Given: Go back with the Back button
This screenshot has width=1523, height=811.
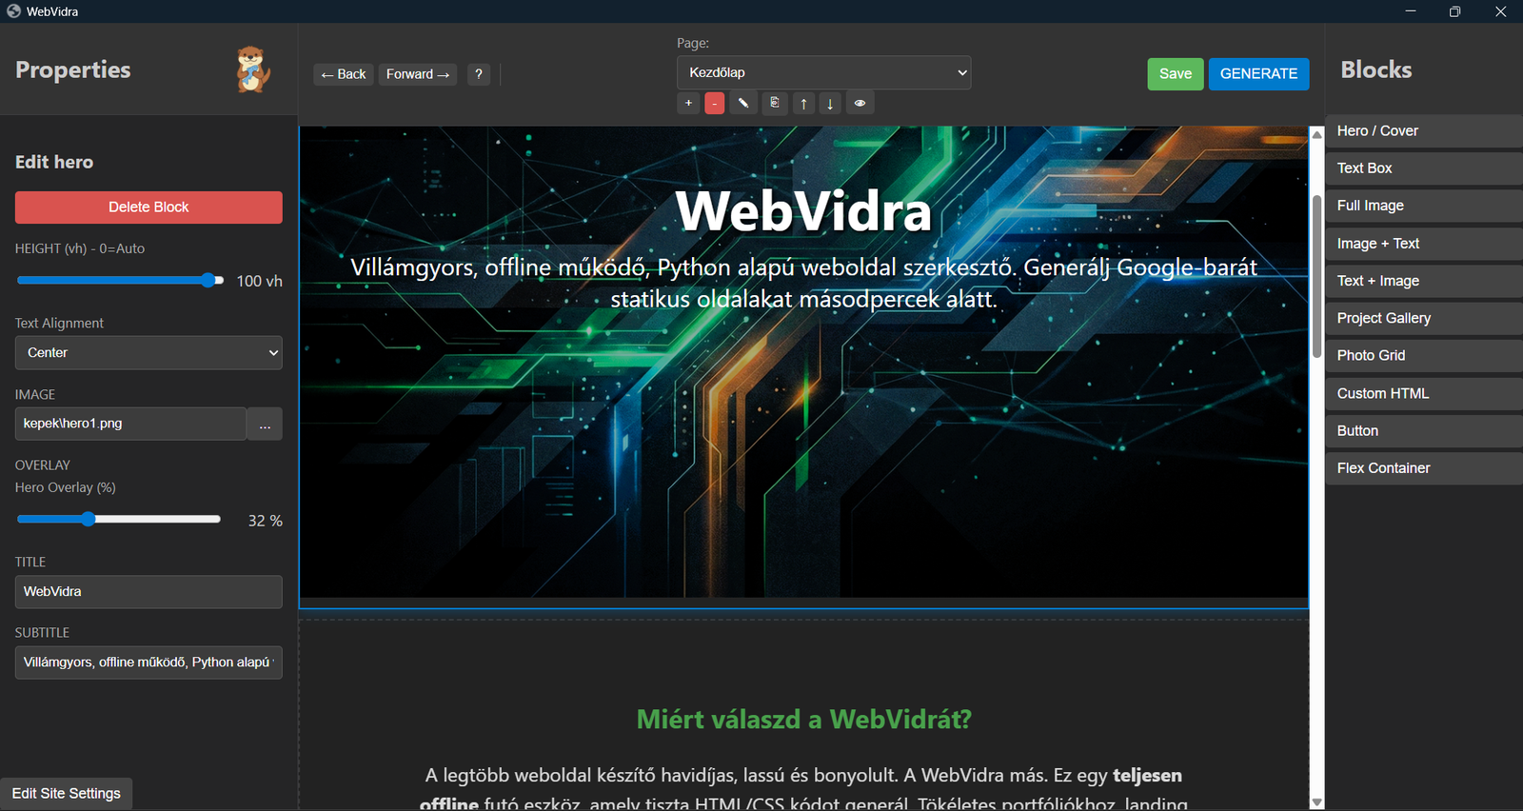Looking at the screenshot, I should click(344, 74).
